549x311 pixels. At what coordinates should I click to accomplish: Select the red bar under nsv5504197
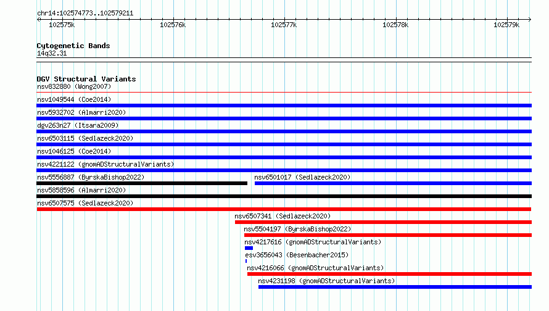point(388,235)
